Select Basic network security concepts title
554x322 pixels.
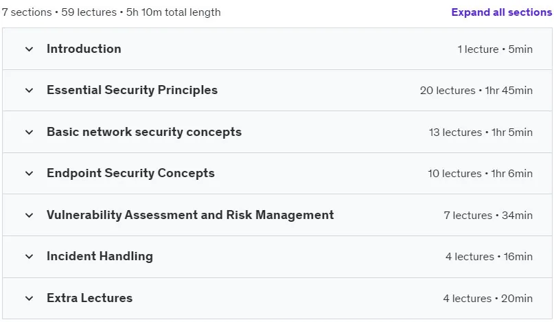pos(144,132)
